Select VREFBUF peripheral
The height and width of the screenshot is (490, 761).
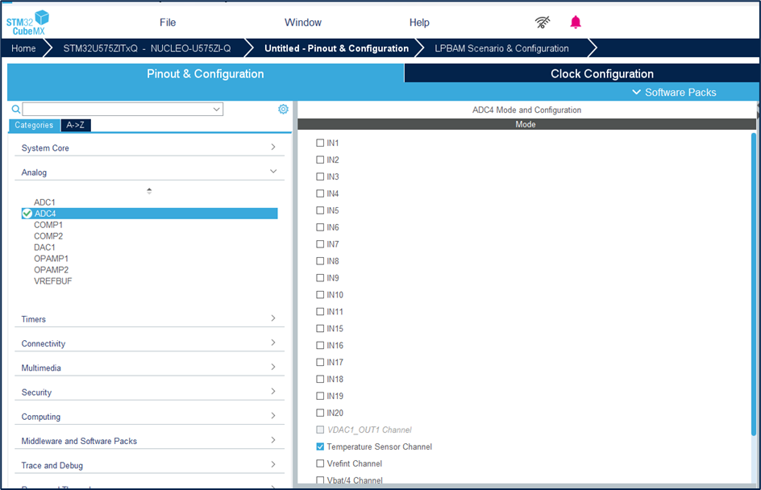pyautogui.click(x=53, y=281)
